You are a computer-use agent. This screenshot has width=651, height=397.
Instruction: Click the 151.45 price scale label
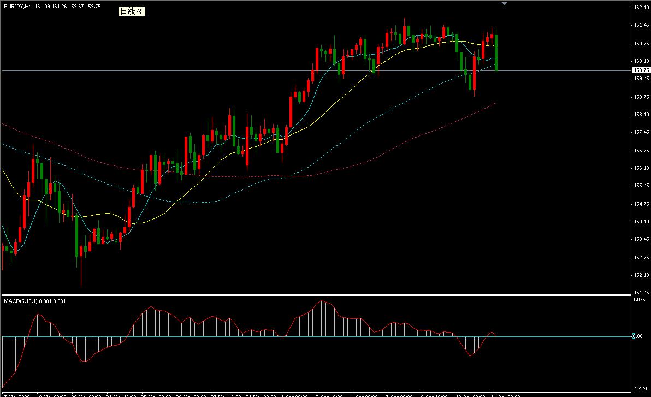click(x=642, y=293)
